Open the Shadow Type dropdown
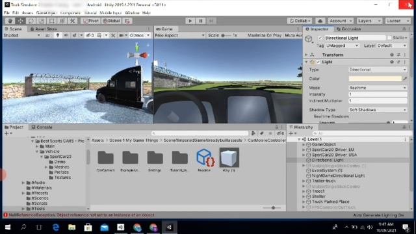Screen dimensions: 416x234 tap(378, 110)
